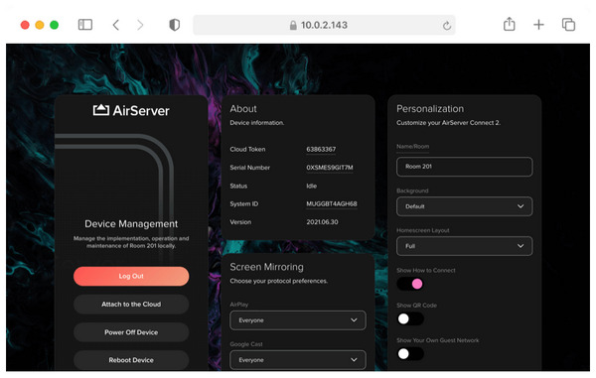The height and width of the screenshot is (378, 596).
Task: Minimize window with the yellow button
Action: pyautogui.click(x=40, y=25)
